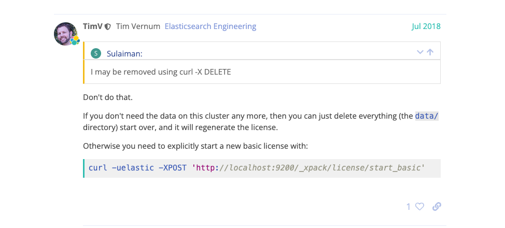Click the Jul 2018 post date
The width and height of the screenshot is (505, 228).
tap(426, 26)
